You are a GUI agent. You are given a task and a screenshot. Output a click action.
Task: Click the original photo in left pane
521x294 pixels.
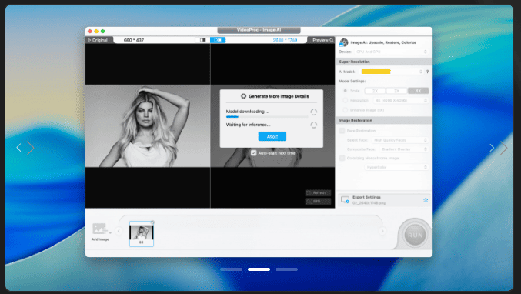[x=148, y=126]
